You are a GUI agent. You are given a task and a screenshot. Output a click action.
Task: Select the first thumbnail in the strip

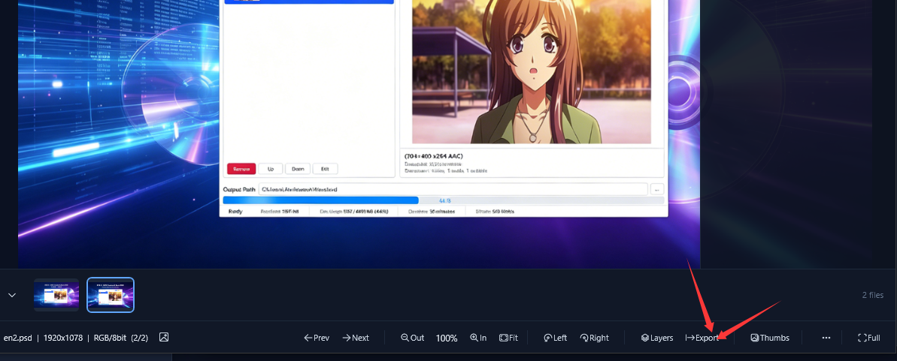click(x=56, y=295)
